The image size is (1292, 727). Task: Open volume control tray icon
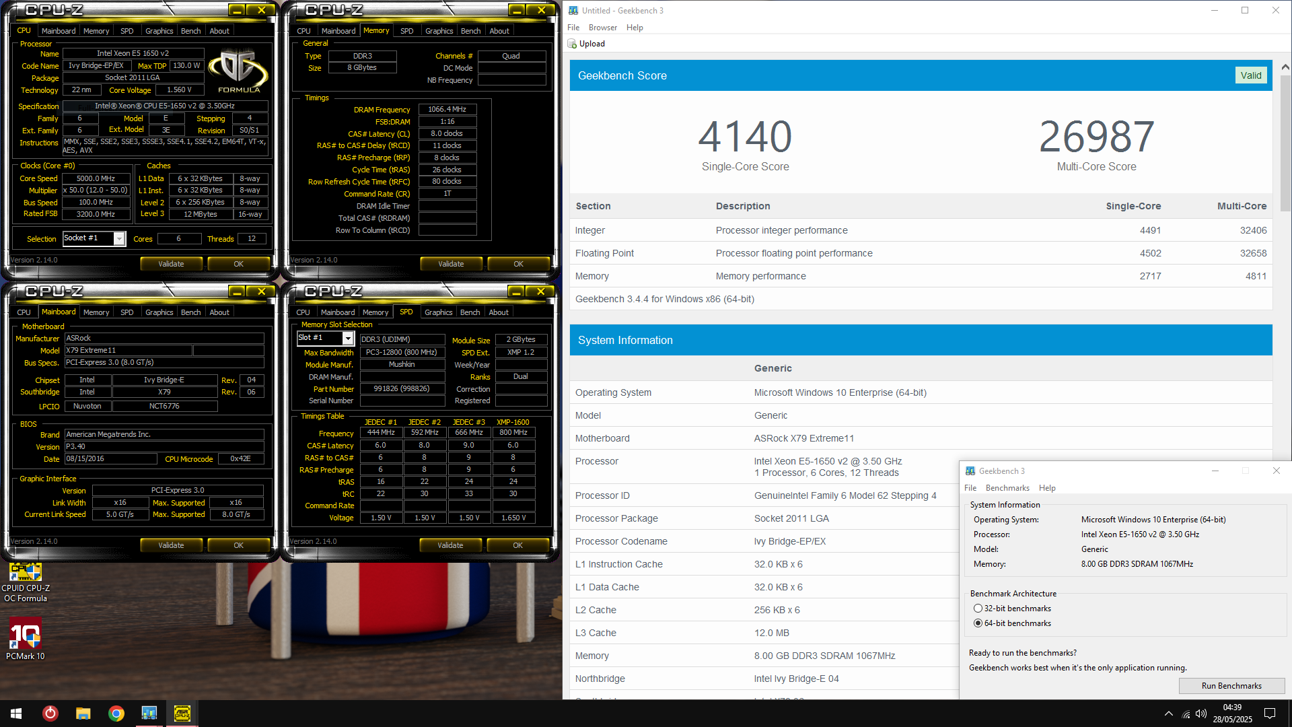pos(1201,714)
